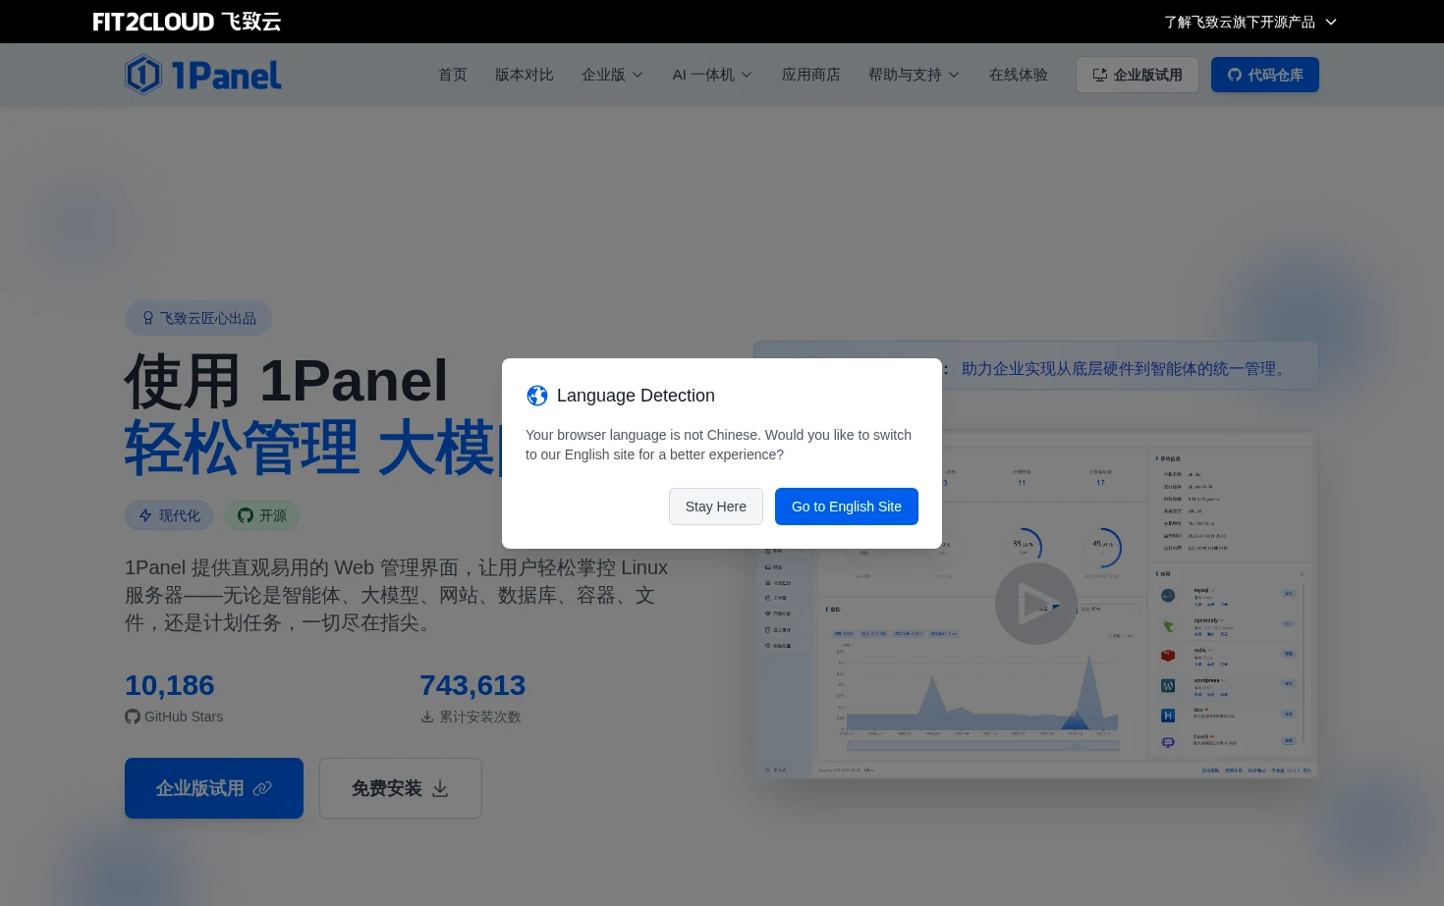1444x906 pixels.
Task: Click the badge icon in 飞致云匠心出品 tag
Action: 148,318
